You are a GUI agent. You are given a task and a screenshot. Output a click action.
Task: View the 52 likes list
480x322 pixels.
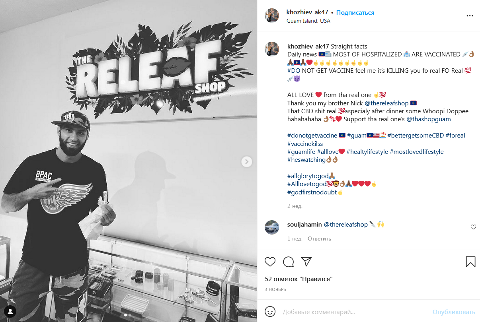pyautogui.click(x=299, y=279)
